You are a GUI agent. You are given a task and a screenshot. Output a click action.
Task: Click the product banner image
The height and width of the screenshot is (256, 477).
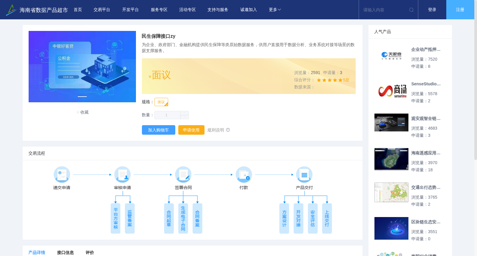82,67
